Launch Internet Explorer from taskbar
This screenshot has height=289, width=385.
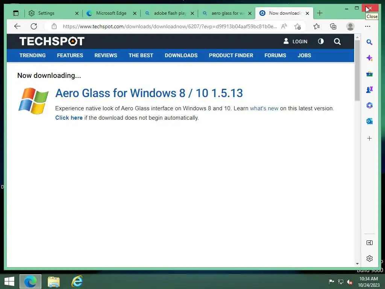tap(77, 281)
